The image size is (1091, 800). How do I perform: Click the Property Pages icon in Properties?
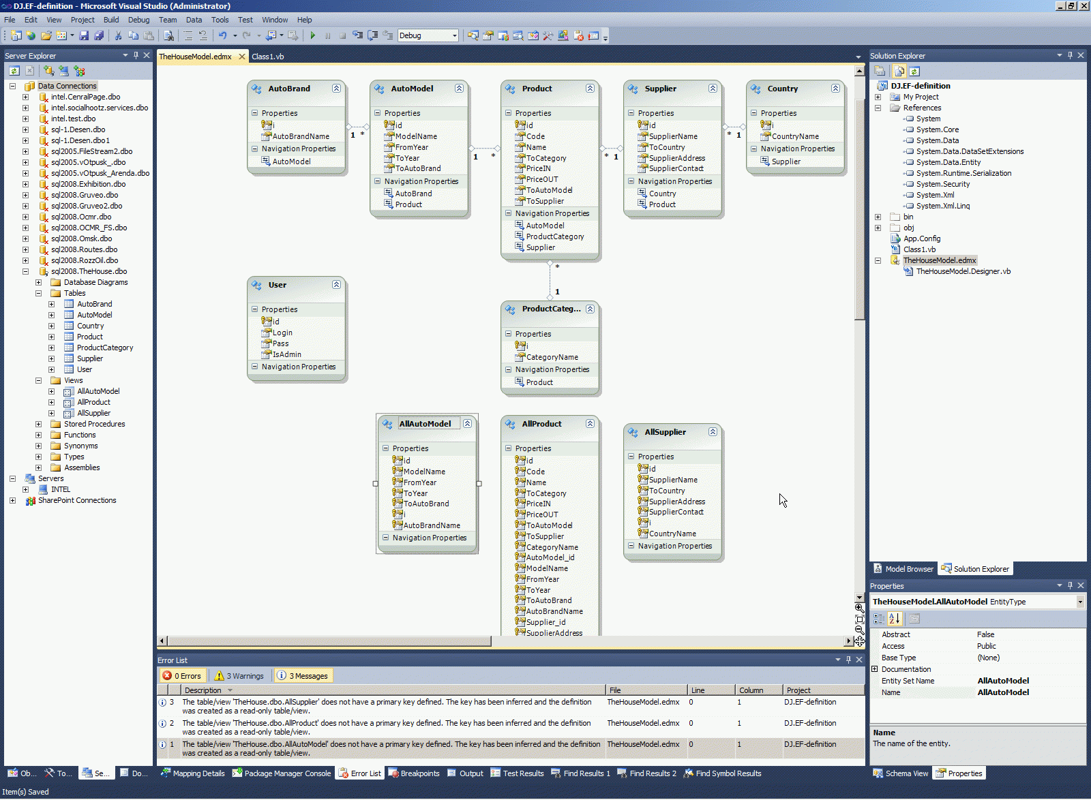click(914, 619)
